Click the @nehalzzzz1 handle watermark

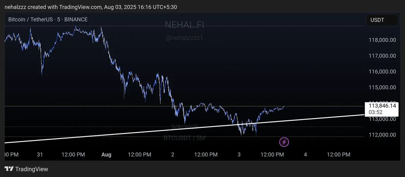(x=184, y=38)
